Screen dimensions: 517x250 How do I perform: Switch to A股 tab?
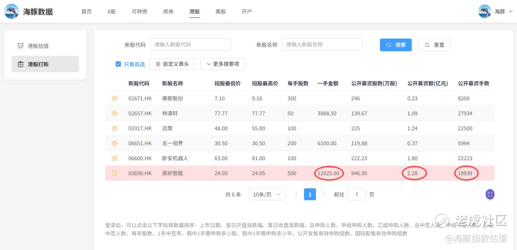[112, 12]
